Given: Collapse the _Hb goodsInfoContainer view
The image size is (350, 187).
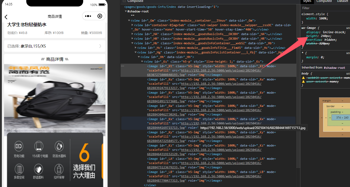Looking at the screenshot, I should (x=132, y=43).
